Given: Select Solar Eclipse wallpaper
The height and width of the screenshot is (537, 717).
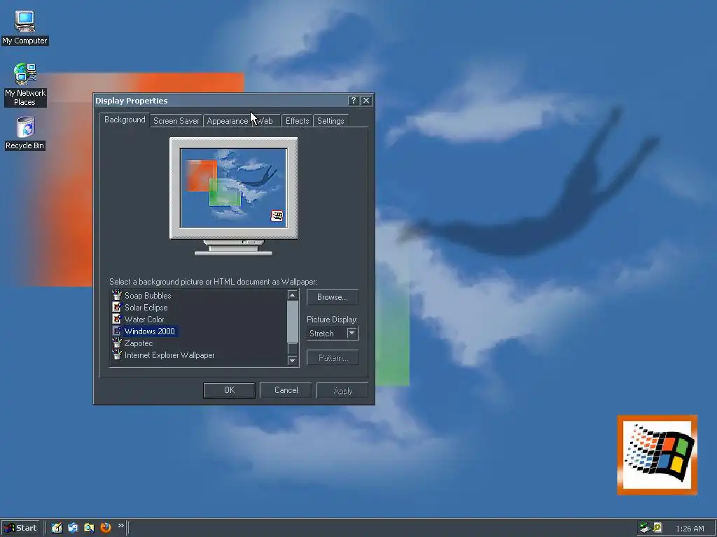Looking at the screenshot, I should pyautogui.click(x=146, y=308).
